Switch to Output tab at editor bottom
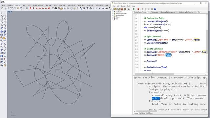Image resolution: width=210 pixels, height=118 pixels. (136, 113)
